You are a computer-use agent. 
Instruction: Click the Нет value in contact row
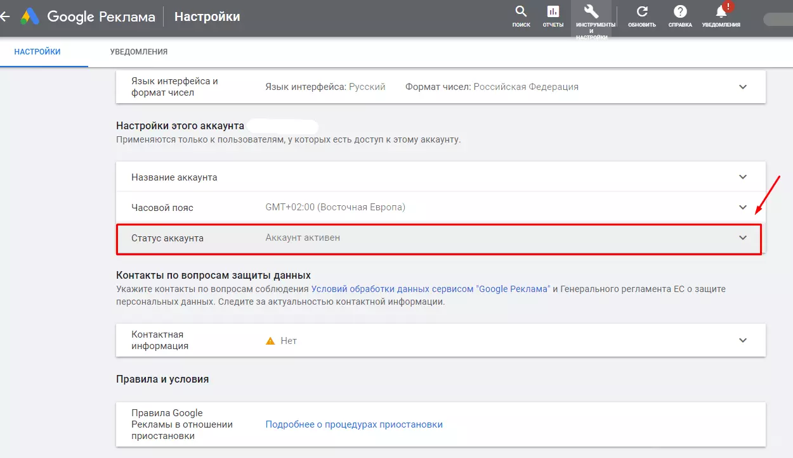coord(289,341)
